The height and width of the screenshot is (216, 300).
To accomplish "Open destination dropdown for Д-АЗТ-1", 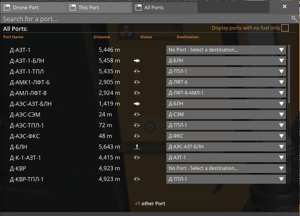I will coord(226,50).
